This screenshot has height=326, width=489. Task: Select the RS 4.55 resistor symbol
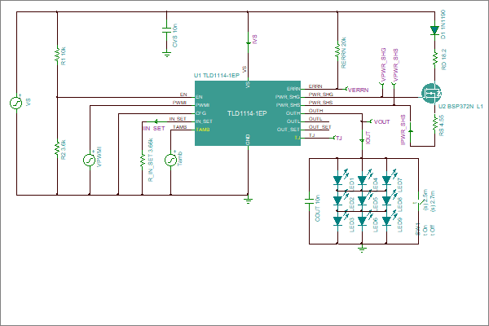[434, 122]
